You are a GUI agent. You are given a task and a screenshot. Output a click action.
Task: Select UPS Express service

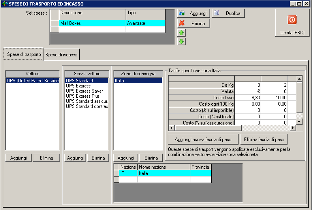pyautogui.click(x=87, y=86)
